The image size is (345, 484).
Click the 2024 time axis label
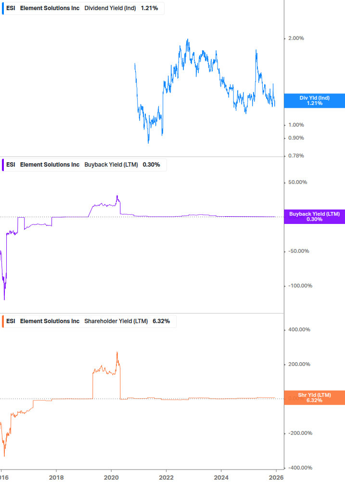221,478
